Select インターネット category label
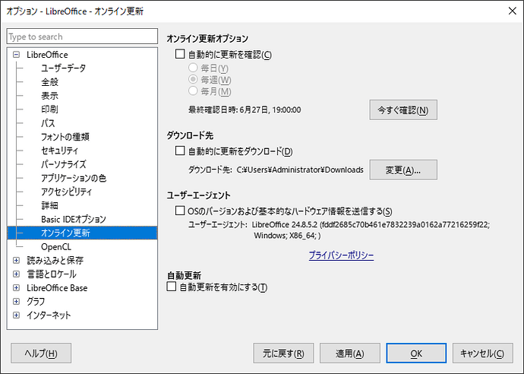This screenshot has height=374, width=524. [x=49, y=315]
